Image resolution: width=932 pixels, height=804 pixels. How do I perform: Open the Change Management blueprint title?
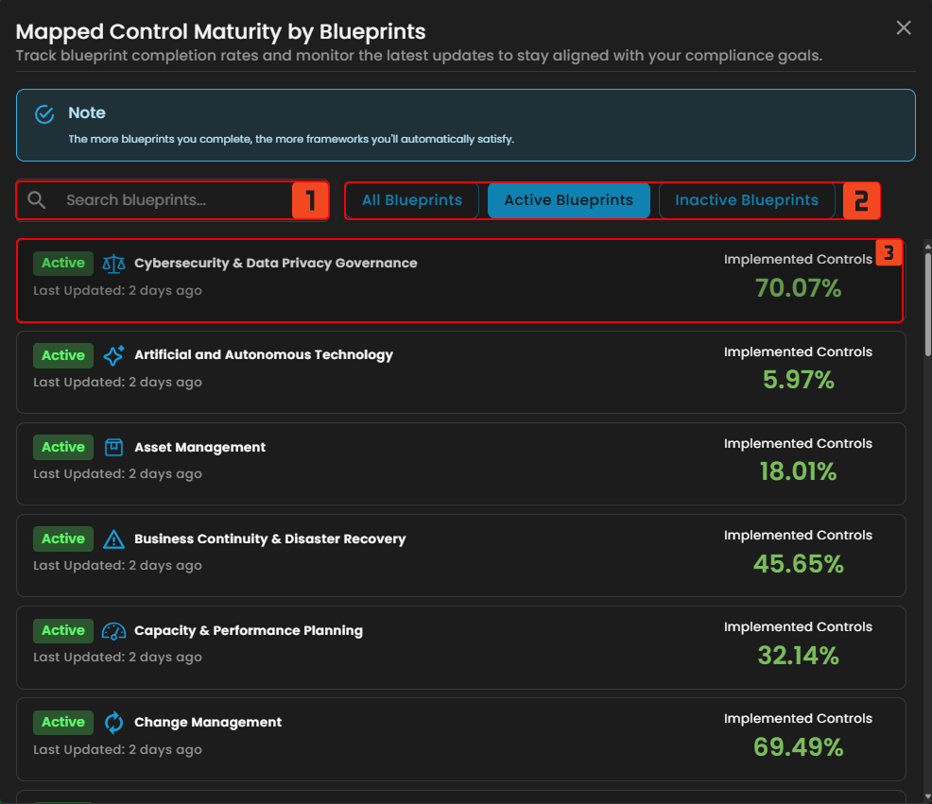coord(208,722)
